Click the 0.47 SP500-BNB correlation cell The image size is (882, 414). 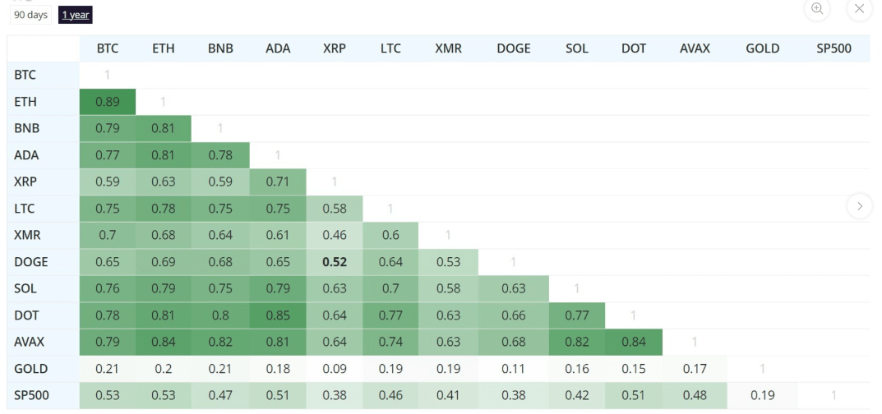pos(220,395)
